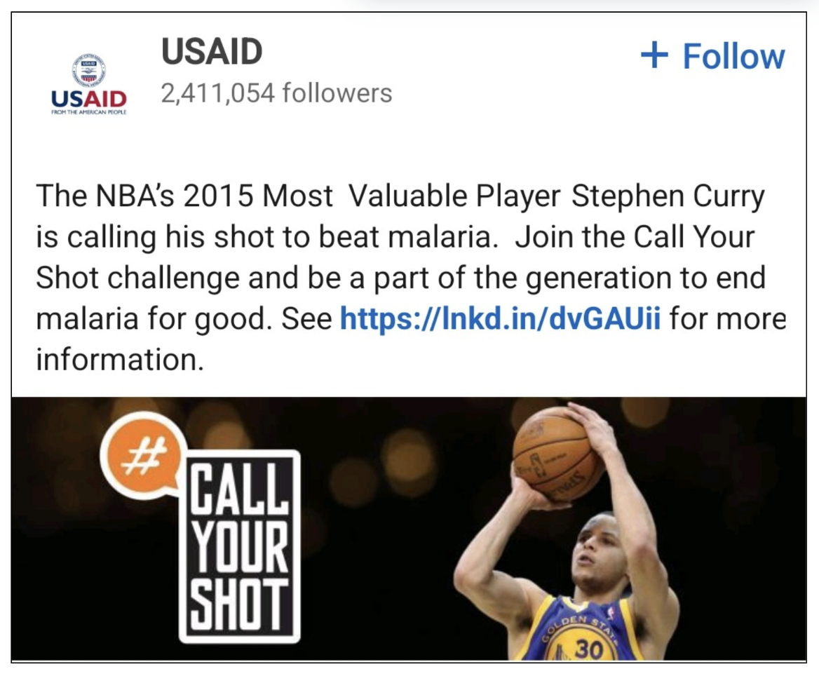Viewport: 819px width, 676px height.
Task: Click the orange hashtag speech bubble
Action: (x=143, y=454)
